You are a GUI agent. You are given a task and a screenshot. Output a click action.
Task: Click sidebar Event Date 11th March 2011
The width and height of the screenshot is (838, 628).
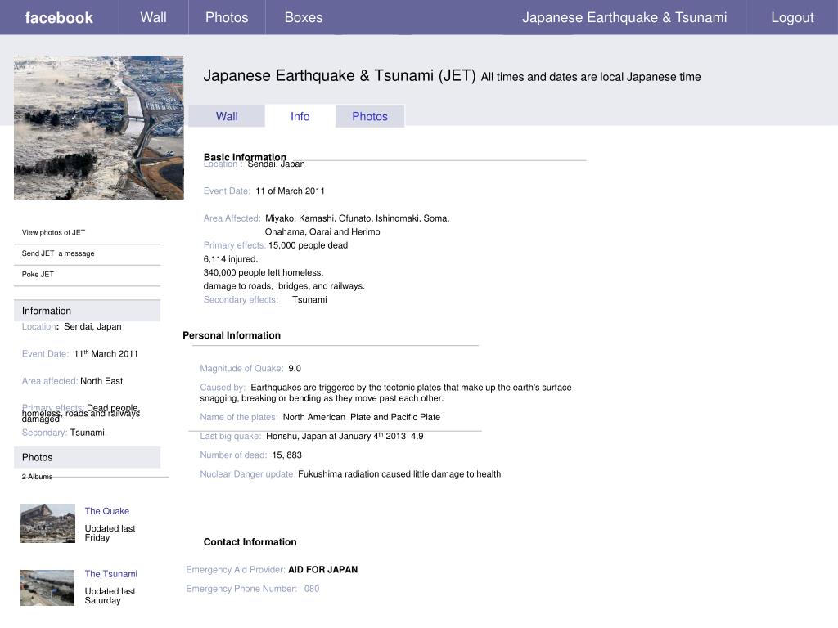106,353
